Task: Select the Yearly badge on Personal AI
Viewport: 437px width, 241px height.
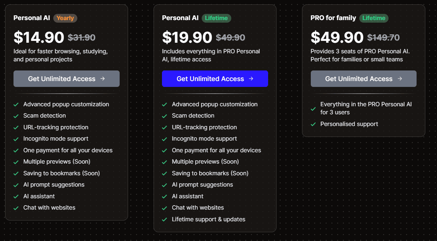Action: (x=65, y=18)
